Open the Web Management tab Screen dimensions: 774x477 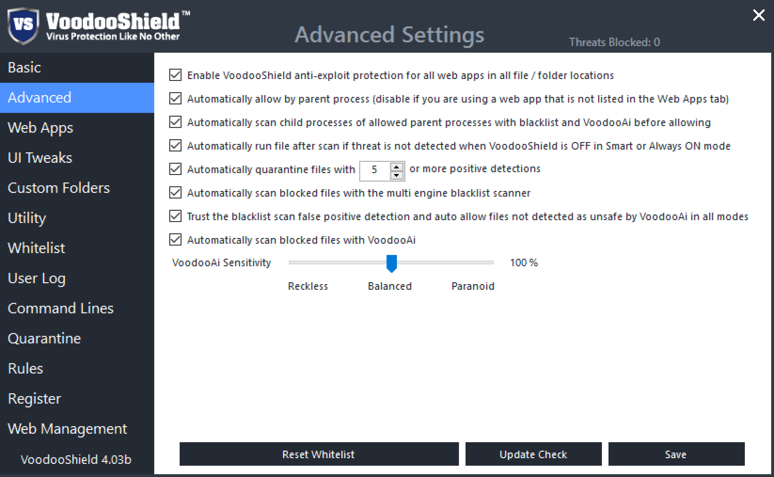67,429
